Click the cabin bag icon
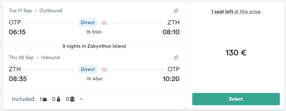Screen dimensions: 286x111 click(x=58, y=99)
